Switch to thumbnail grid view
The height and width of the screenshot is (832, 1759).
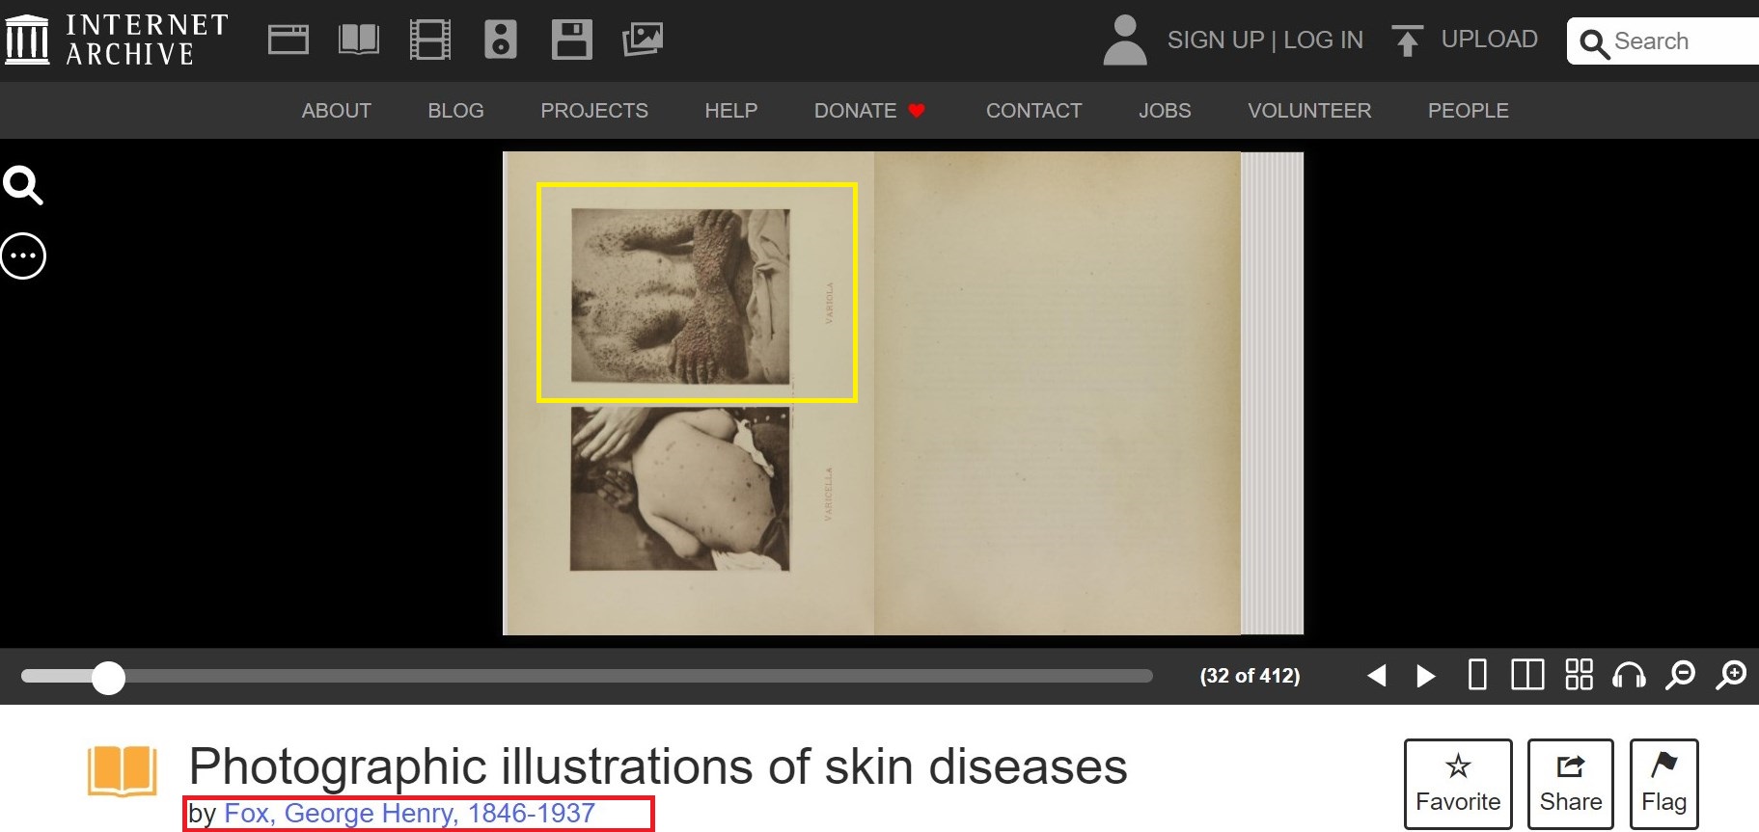pos(1579,675)
